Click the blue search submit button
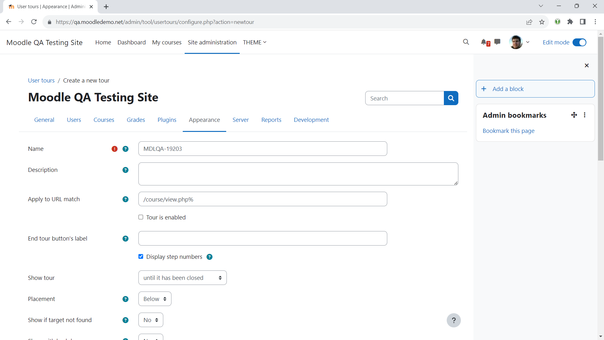 click(x=451, y=98)
